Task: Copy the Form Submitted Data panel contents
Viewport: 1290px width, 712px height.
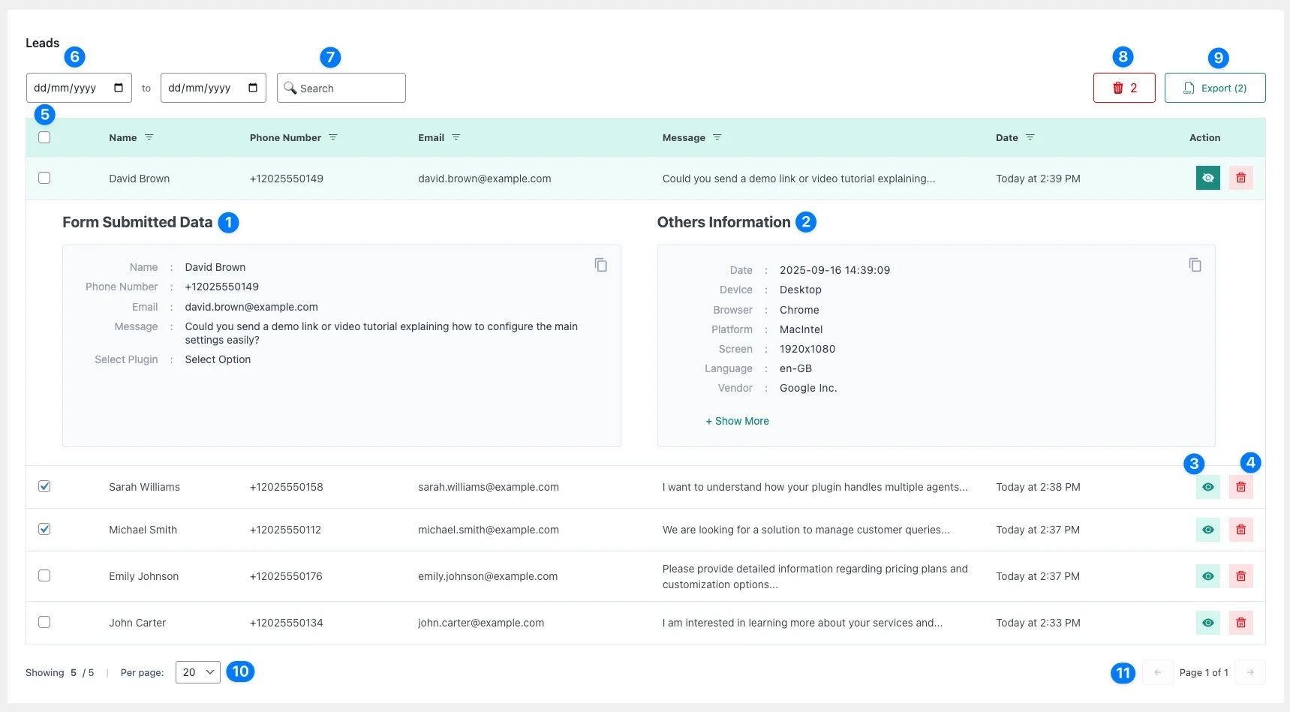Action: 600,265
